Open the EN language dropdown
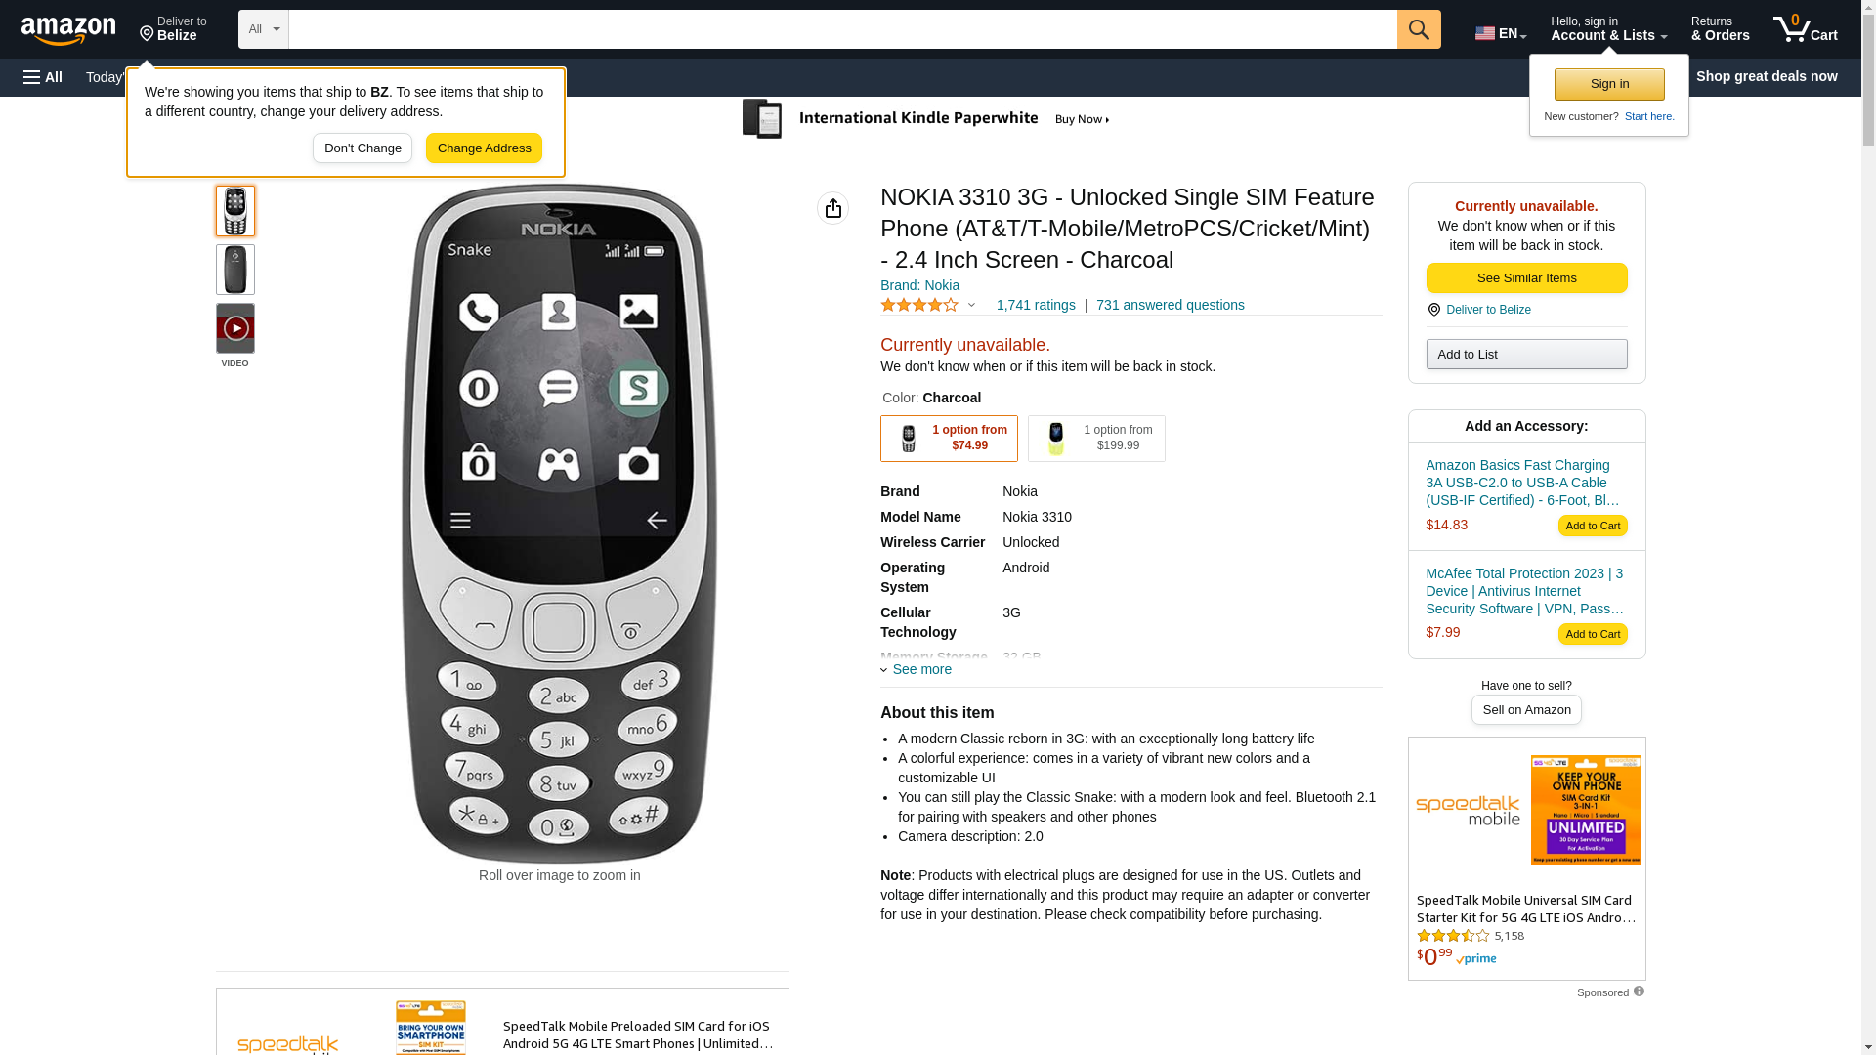The width and height of the screenshot is (1876, 1055). click(x=1500, y=33)
